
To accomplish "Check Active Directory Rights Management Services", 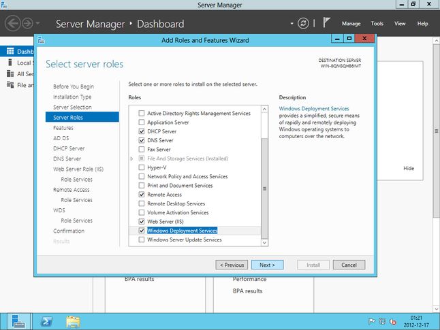I will 142,113.
